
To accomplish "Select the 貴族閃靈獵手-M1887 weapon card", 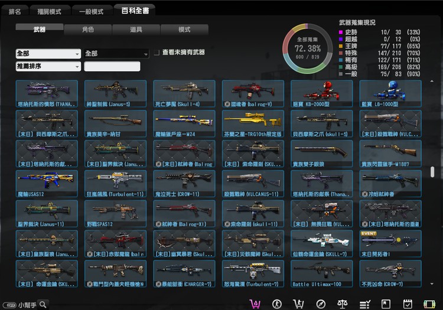I will (390, 154).
